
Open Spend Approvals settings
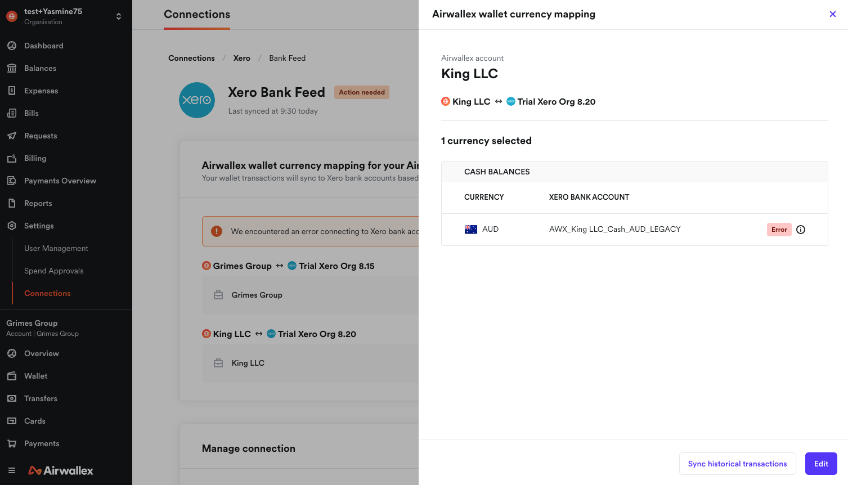pos(54,271)
